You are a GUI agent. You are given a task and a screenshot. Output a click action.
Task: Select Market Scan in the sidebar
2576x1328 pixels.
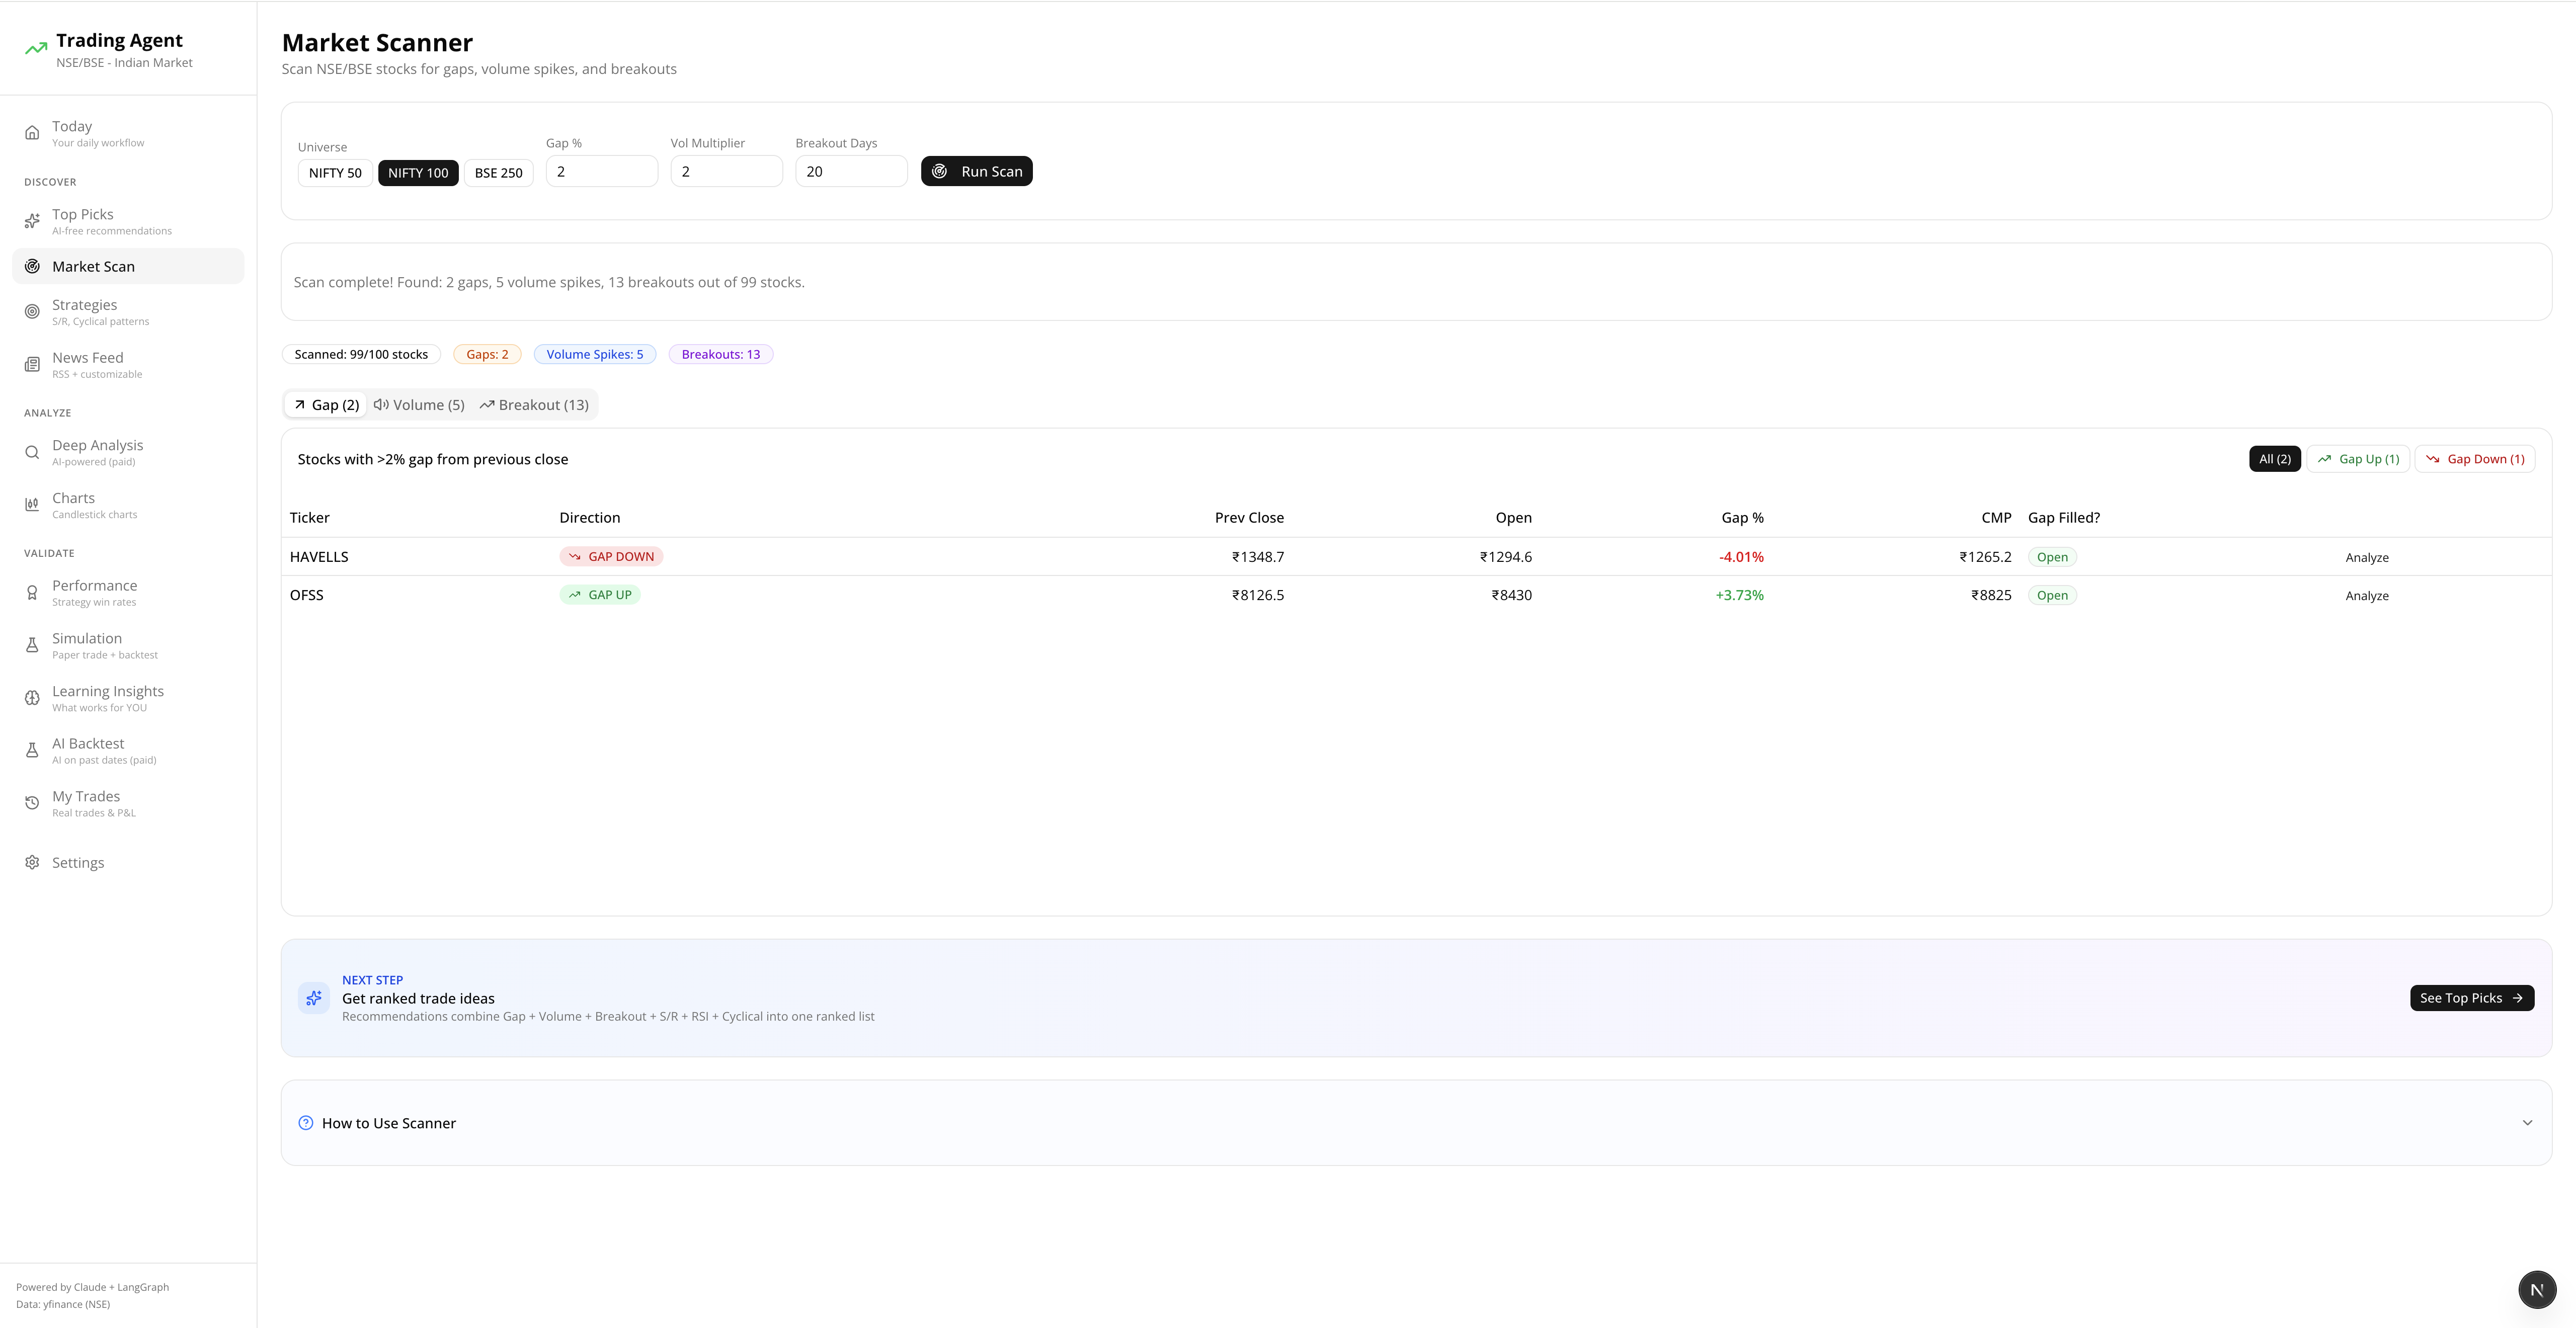pos(93,266)
